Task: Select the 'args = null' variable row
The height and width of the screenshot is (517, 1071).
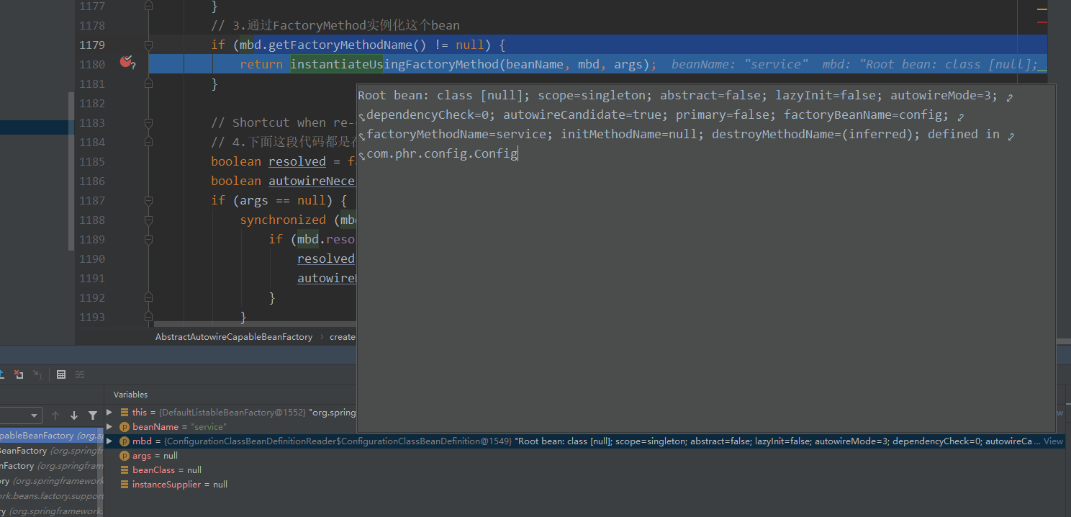Action: point(584,456)
